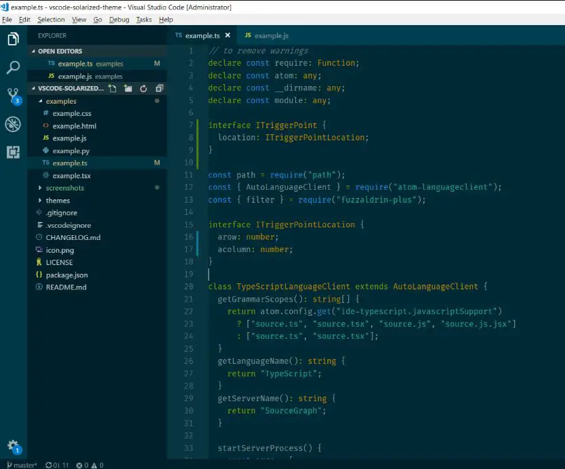565x469 pixels.
Task: Open example.py in the file tree
Action: (97, 150)
